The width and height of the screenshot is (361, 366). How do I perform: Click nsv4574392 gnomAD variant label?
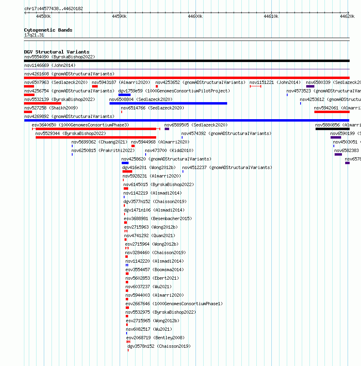point(226,133)
